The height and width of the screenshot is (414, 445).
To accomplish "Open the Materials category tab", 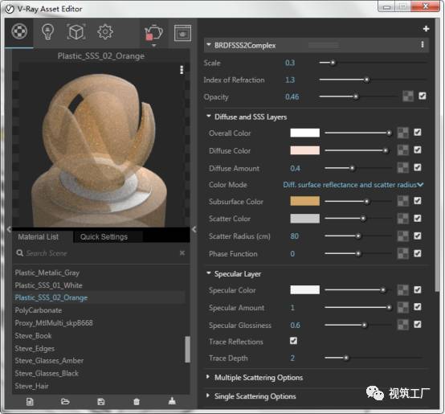I will pyautogui.click(x=19, y=31).
